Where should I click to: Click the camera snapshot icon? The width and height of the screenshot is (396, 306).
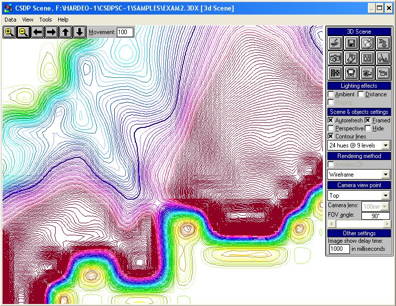(x=335, y=58)
